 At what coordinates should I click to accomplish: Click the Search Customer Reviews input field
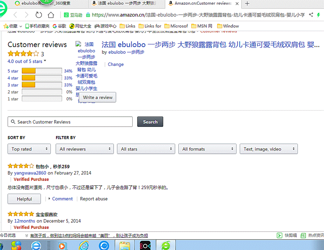point(70,122)
